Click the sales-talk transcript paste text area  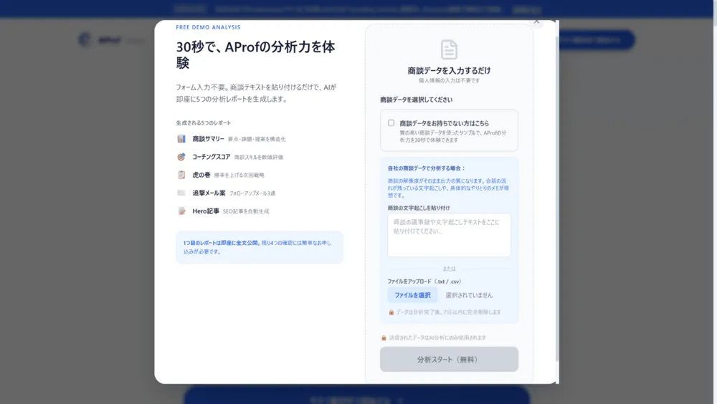pyautogui.click(x=449, y=235)
